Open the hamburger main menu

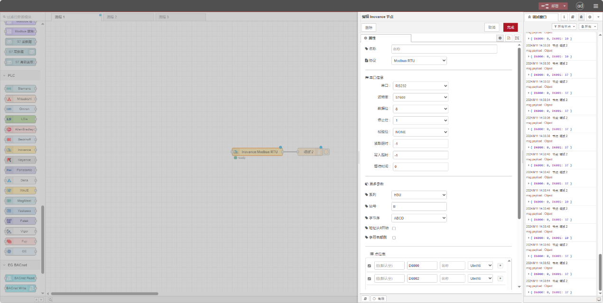point(595,6)
